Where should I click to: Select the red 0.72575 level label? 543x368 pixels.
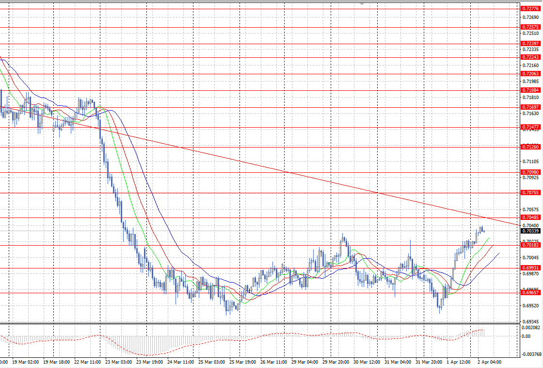coord(530,27)
